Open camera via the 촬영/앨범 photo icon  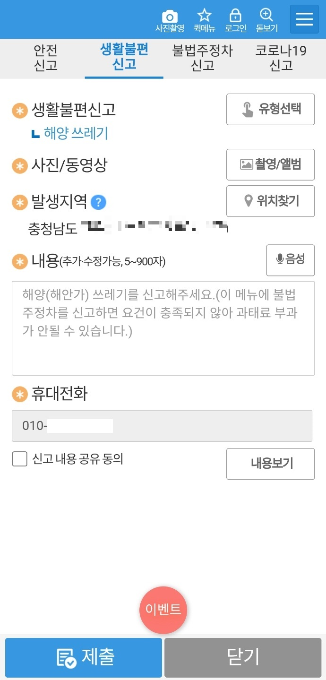[x=270, y=164]
